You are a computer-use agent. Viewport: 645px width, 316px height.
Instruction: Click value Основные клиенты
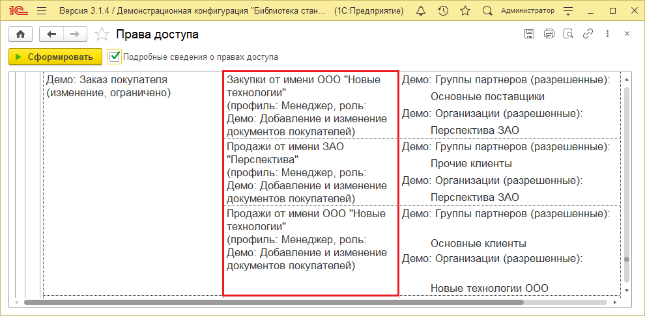(479, 244)
